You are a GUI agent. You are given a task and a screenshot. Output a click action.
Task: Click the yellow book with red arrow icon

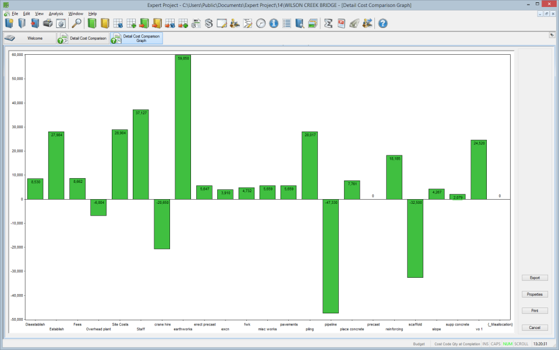(157, 23)
